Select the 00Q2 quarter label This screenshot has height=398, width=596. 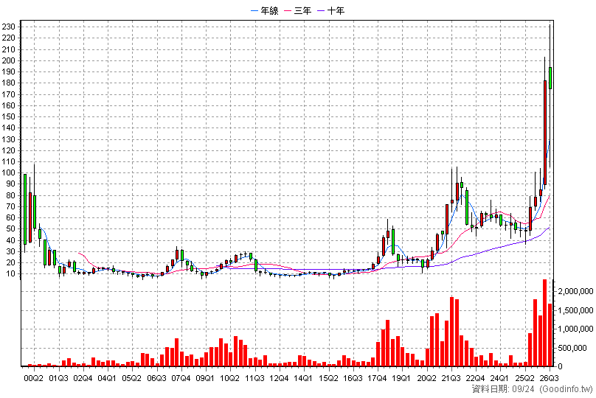(33, 378)
